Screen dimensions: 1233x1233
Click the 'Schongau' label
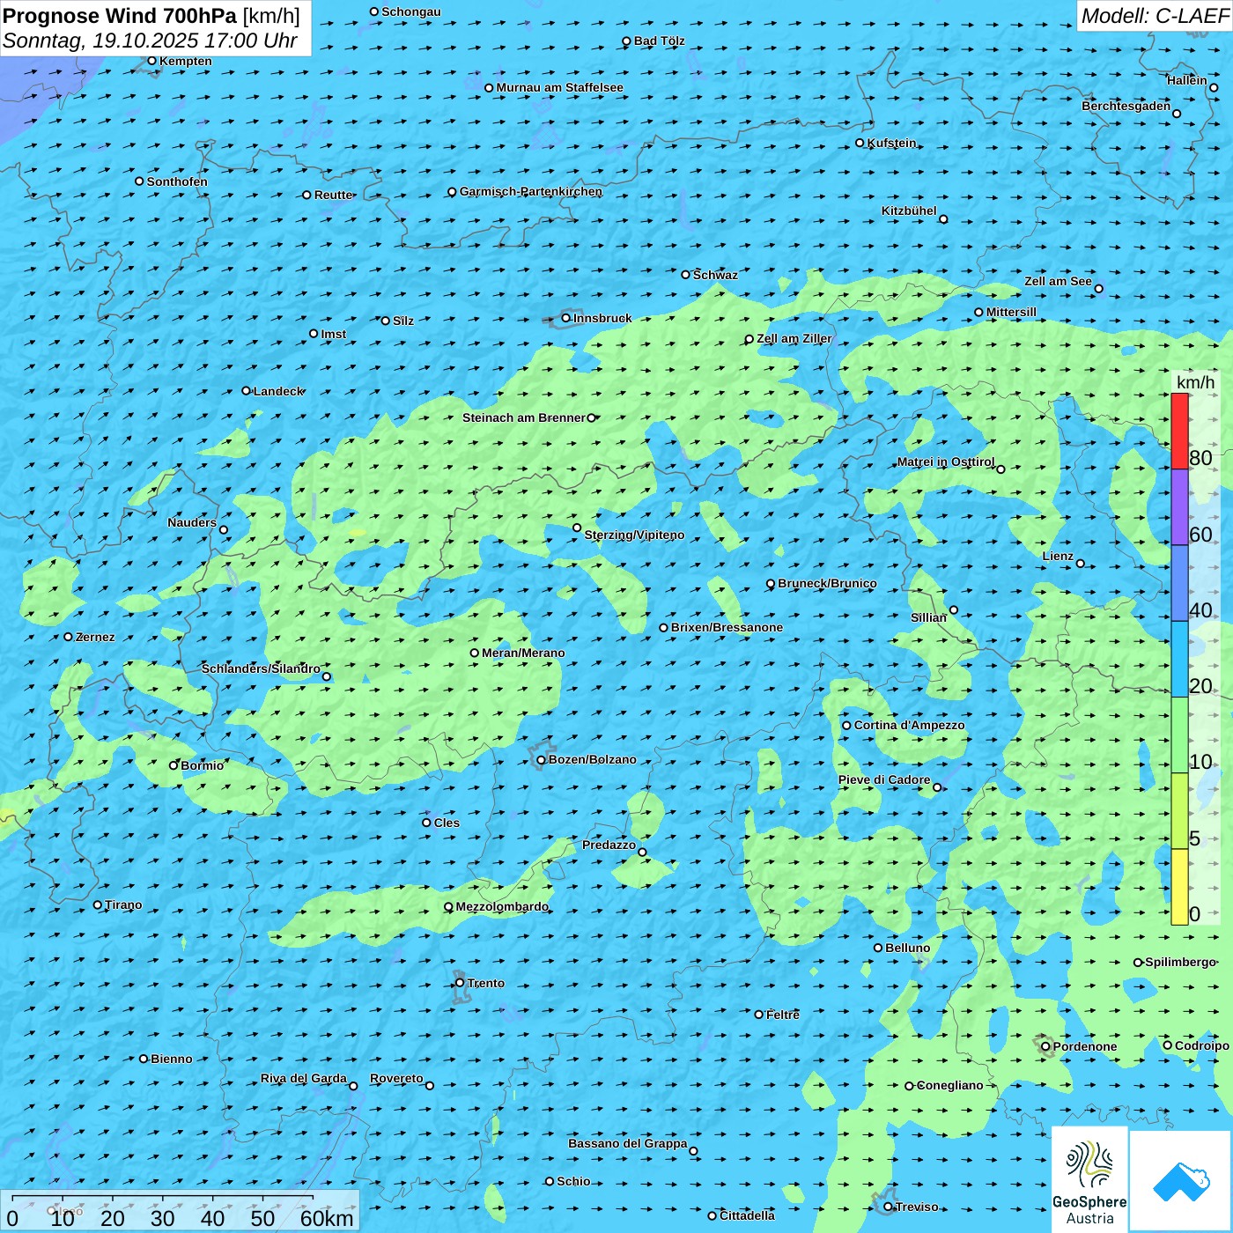(411, 11)
